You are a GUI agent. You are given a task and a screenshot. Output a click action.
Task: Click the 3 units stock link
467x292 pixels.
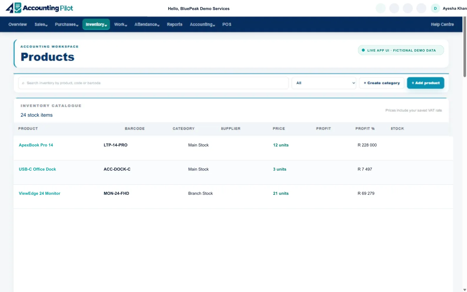pos(280,169)
